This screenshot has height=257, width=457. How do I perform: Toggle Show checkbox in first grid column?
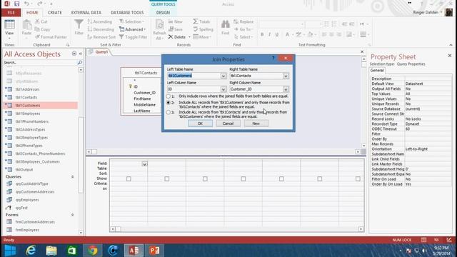pos(129,179)
